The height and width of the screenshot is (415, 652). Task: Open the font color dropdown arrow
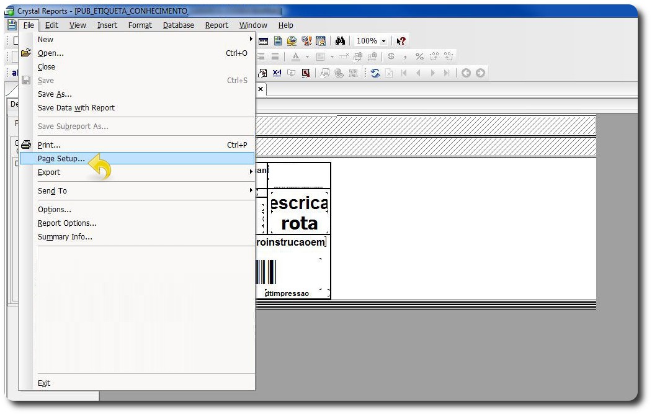[x=307, y=56]
